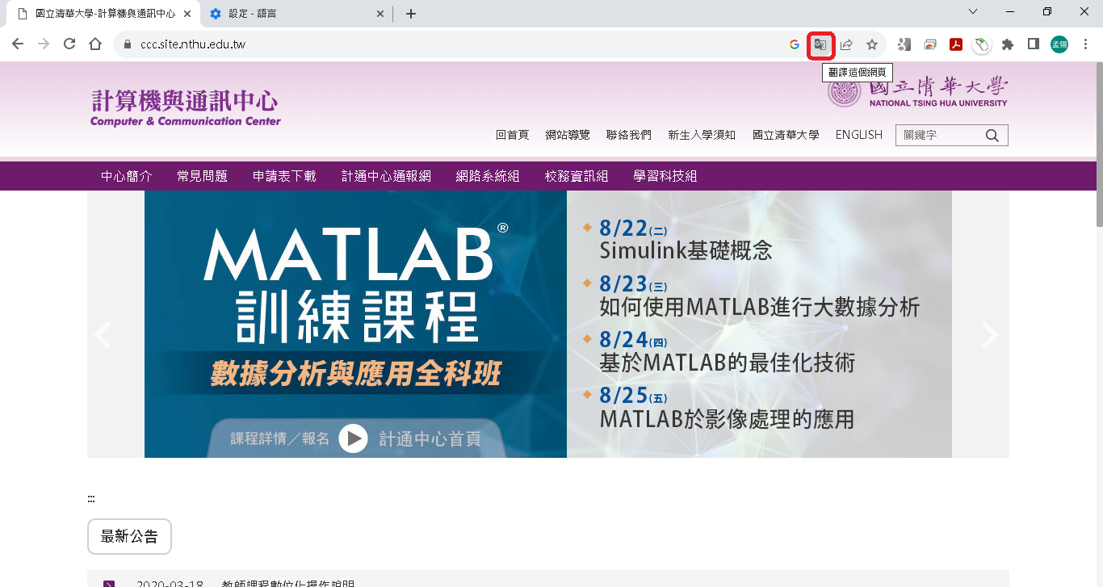Viewport: 1103px width, 587px height.
Task: Open the 國立清華大學 link in top navigation
Action: [786, 135]
